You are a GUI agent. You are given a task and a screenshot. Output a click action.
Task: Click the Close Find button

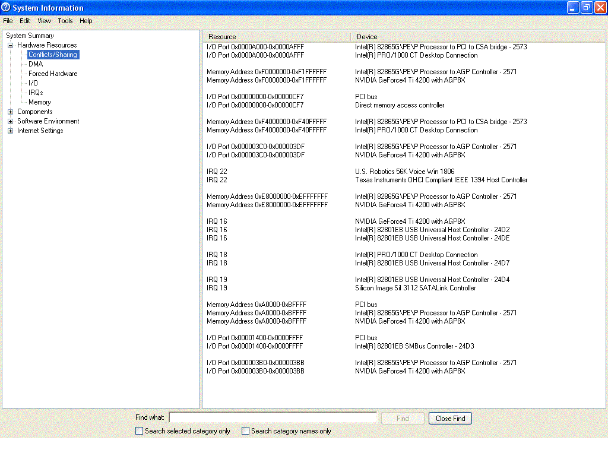[450, 419]
